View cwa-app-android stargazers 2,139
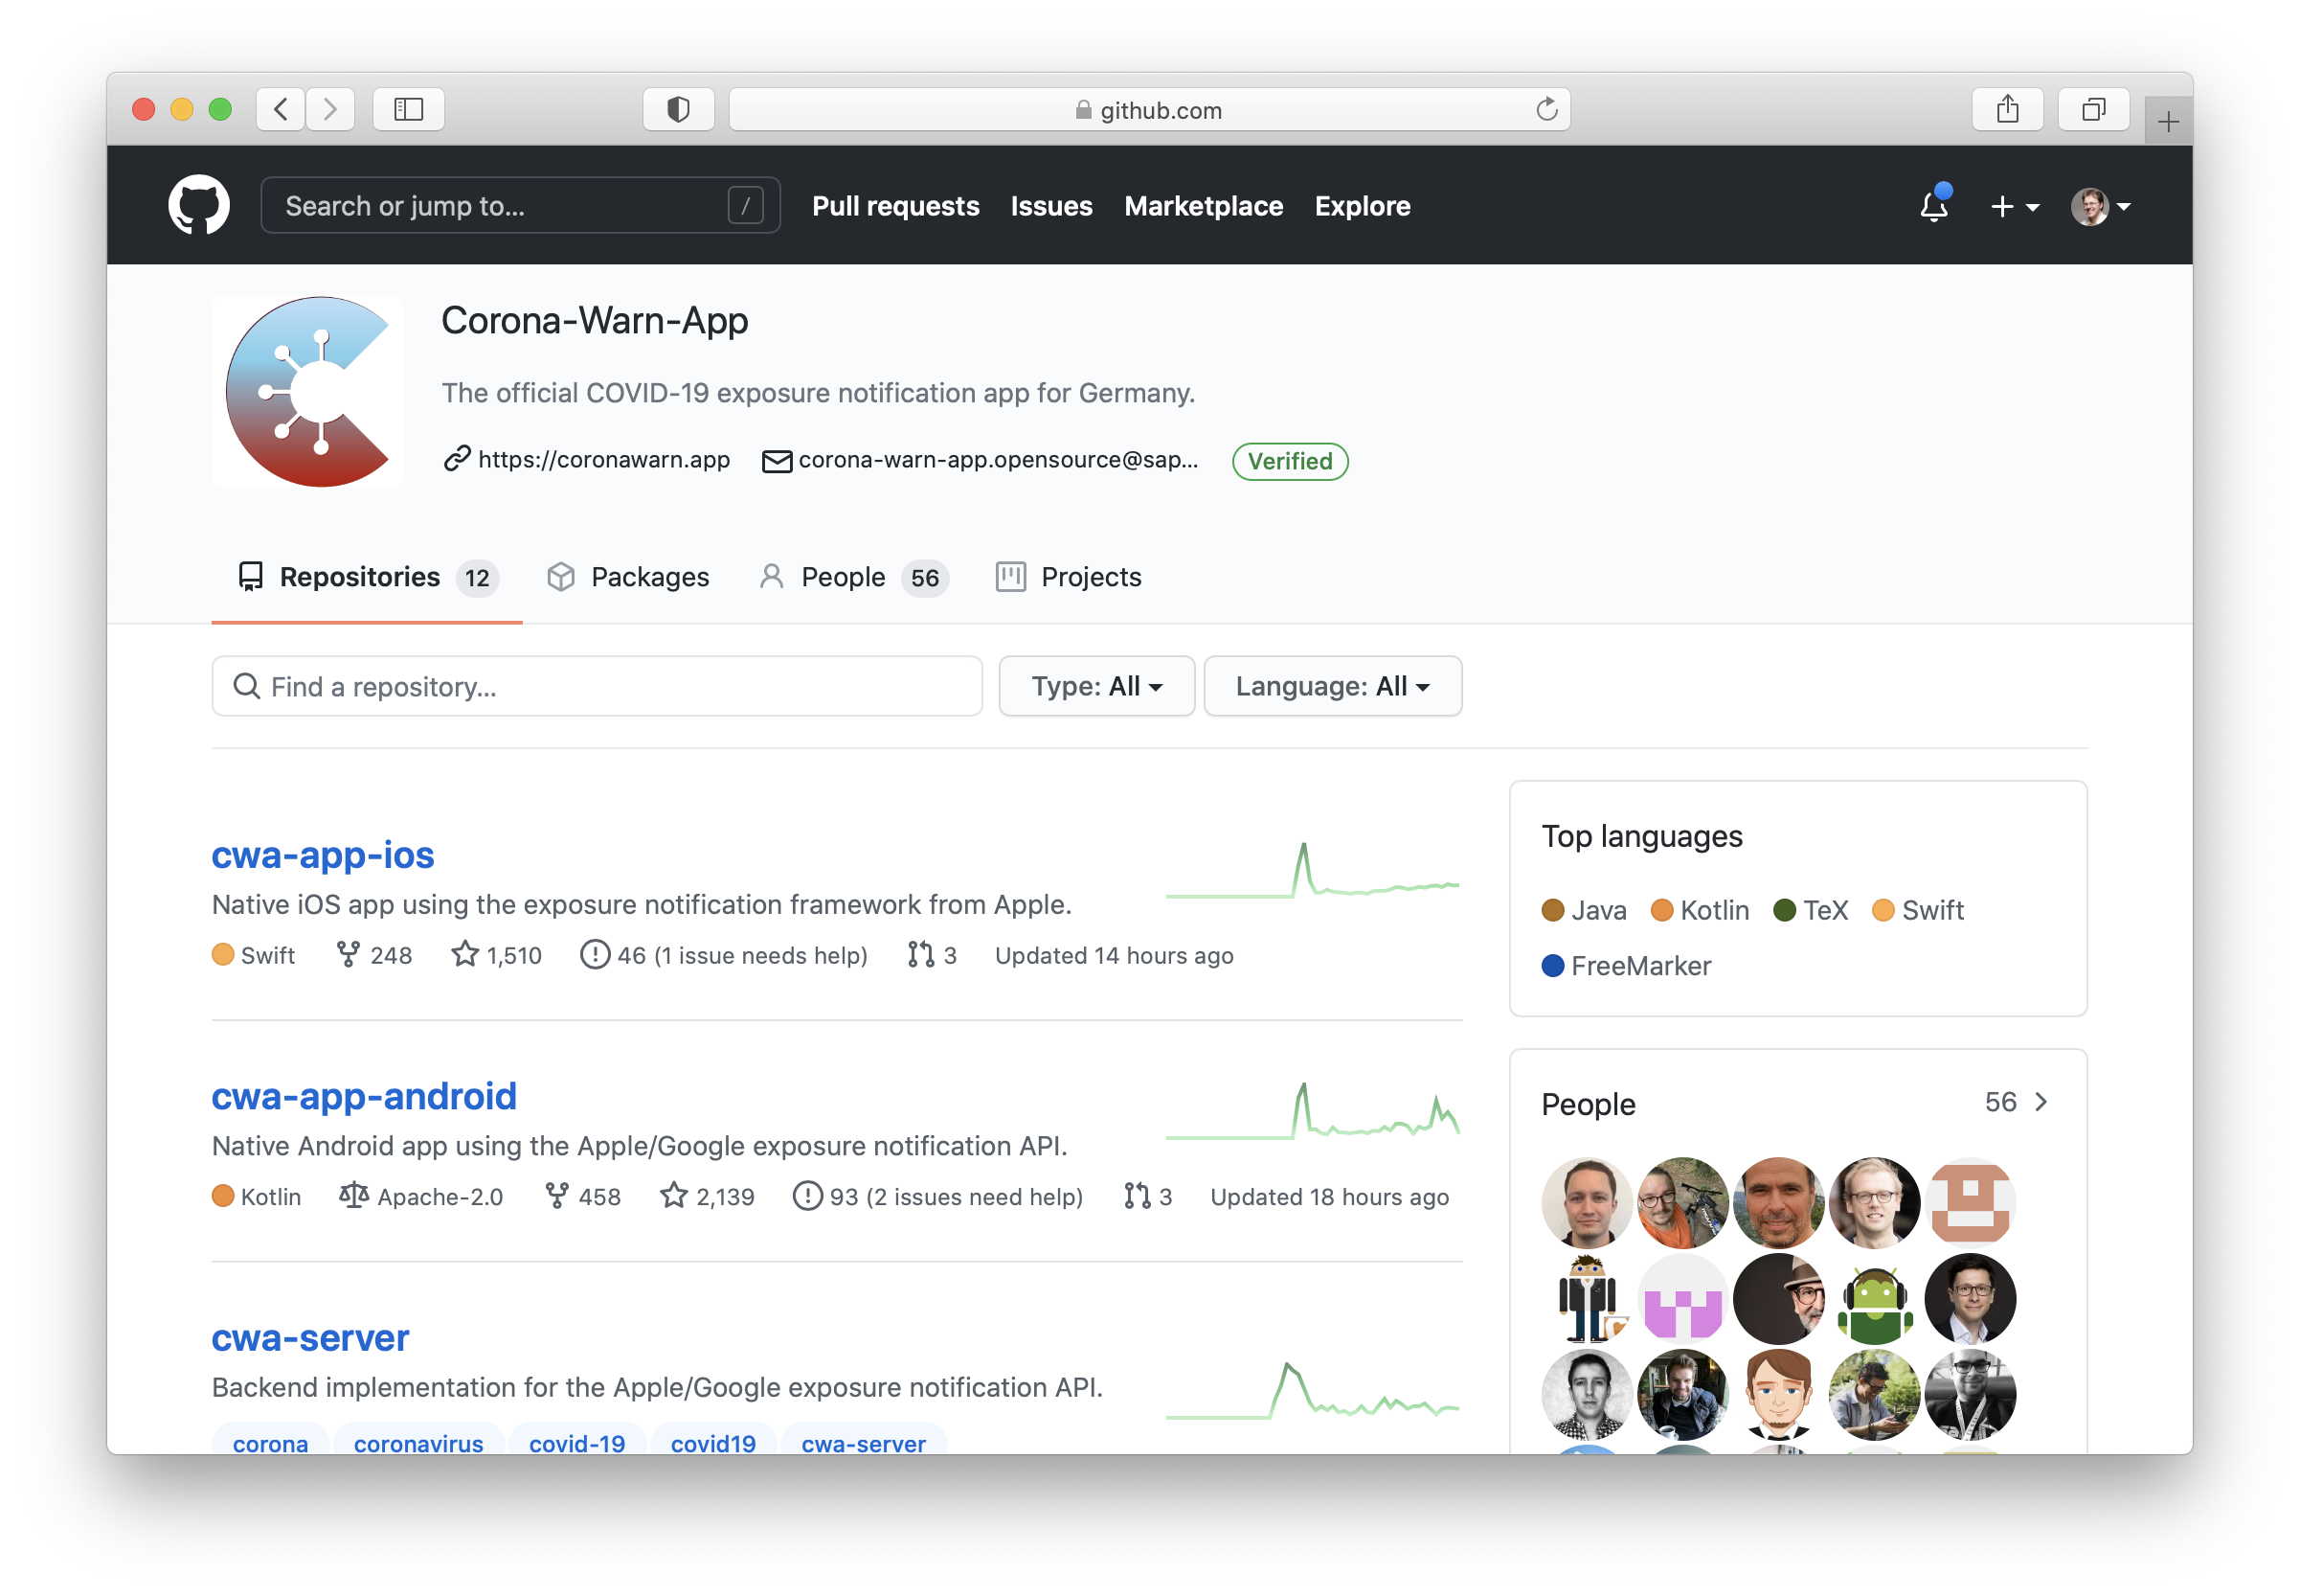This screenshot has width=2300, height=1596. [707, 1196]
